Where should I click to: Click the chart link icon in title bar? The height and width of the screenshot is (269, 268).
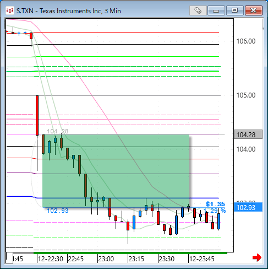coord(198,10)
